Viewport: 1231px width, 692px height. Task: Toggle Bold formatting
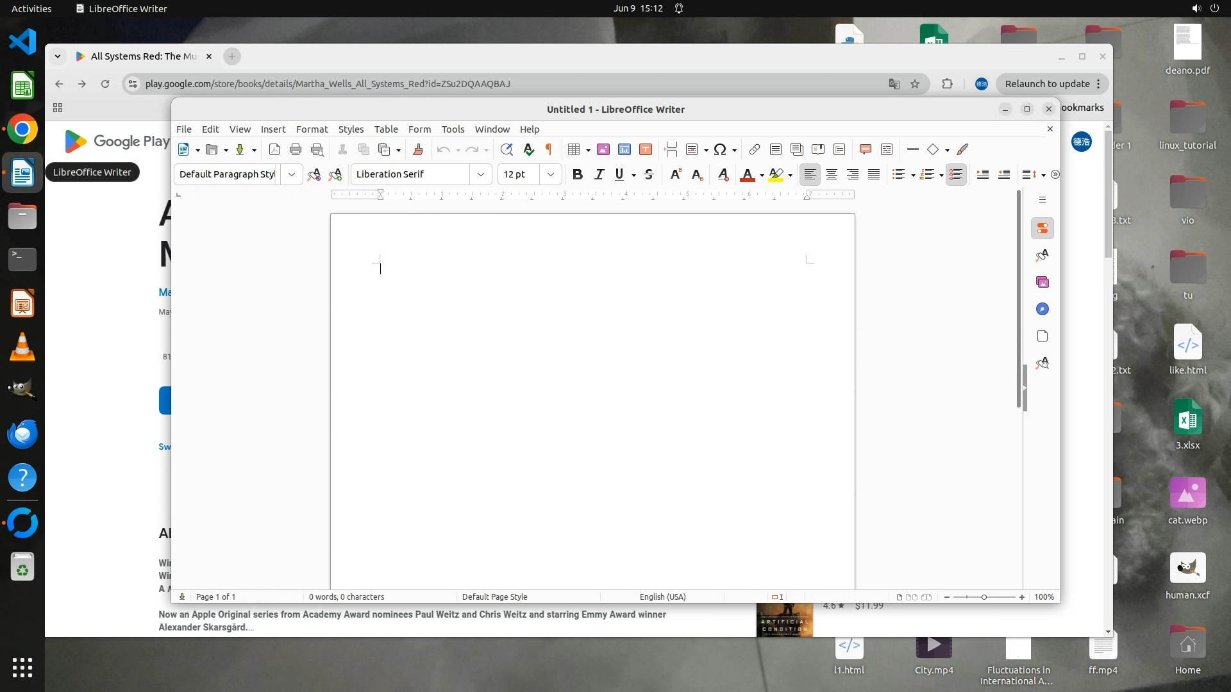click(577, 174)
